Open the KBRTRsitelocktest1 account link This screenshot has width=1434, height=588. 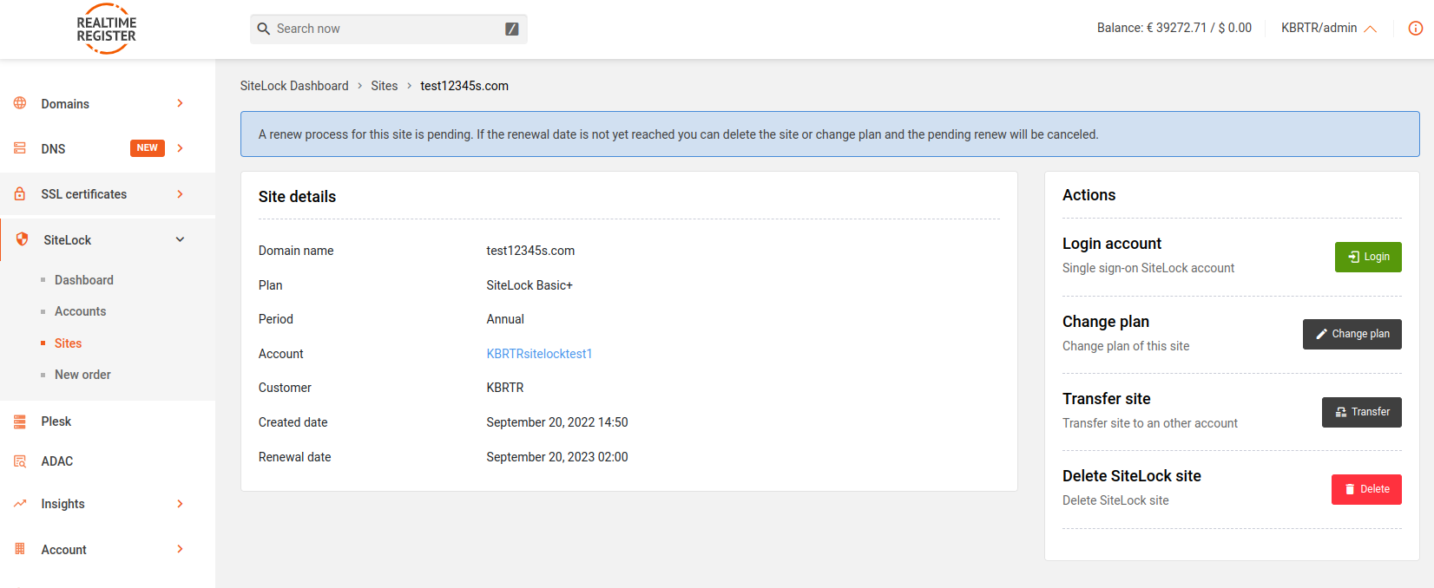[539, 354]
